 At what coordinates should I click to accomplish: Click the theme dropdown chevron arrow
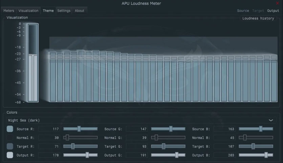click(x=271, y=120)
